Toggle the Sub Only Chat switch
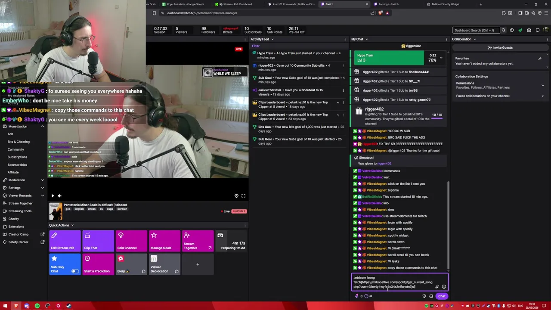Viewport: 551px width, 310px height. tap(75, 271)
